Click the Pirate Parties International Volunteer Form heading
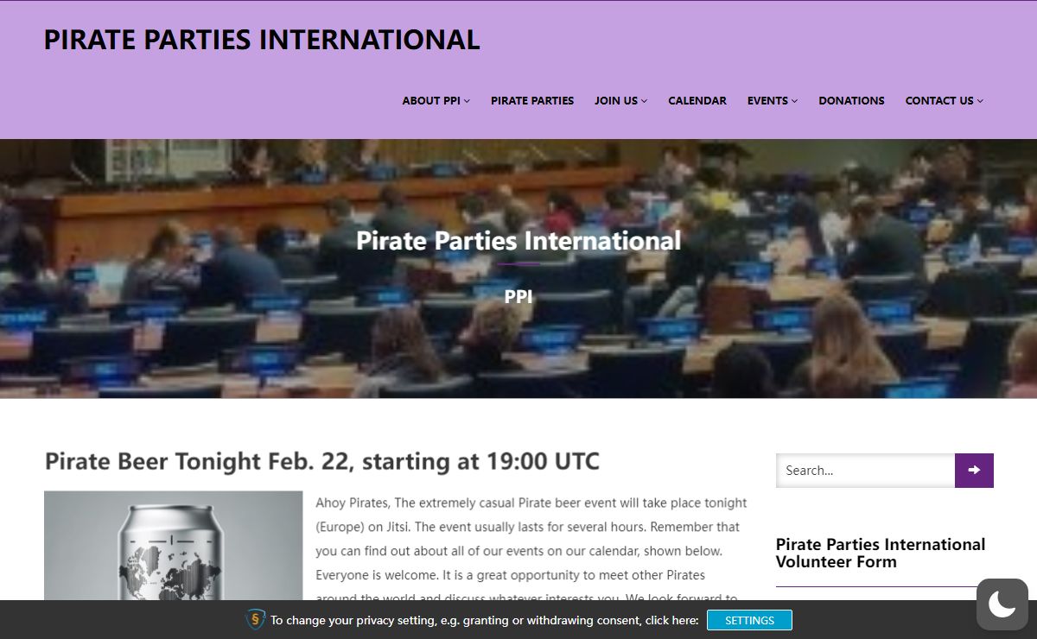1037x639 pixels. (881, 553)
